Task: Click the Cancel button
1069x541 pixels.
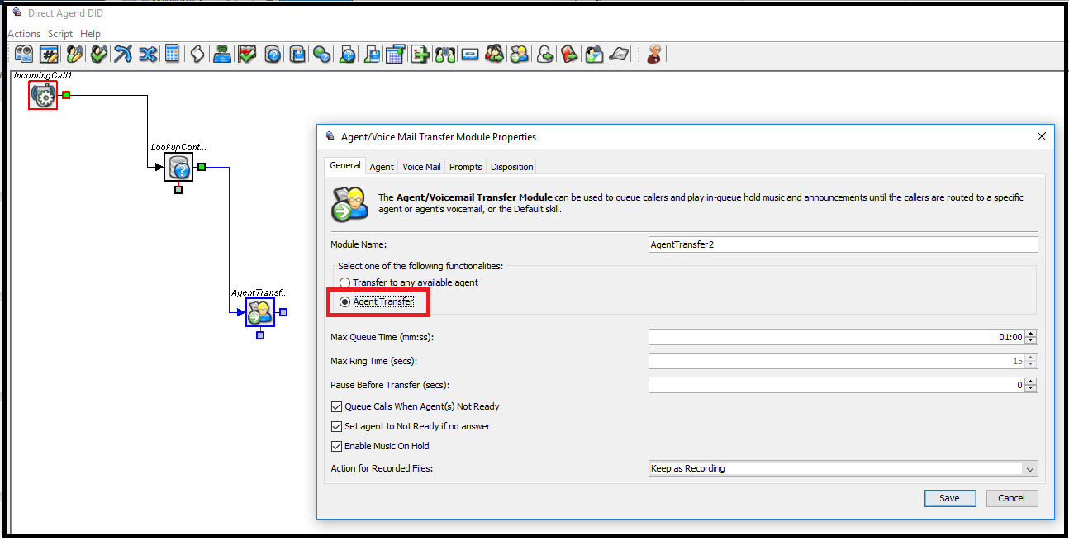Action: pos(1012,498)
